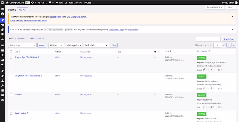Show Pillar Content (0) posts

point(37,38)
